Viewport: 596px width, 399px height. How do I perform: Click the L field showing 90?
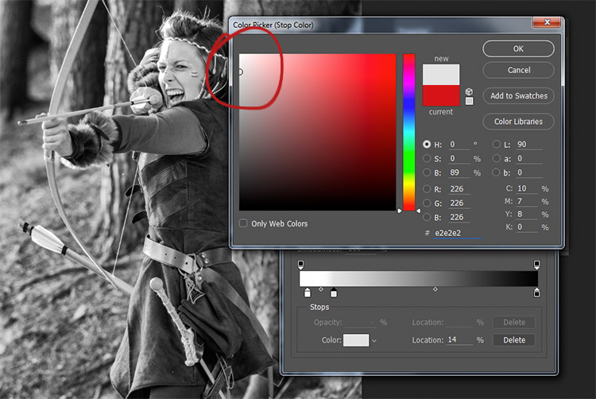coord(528,145)
